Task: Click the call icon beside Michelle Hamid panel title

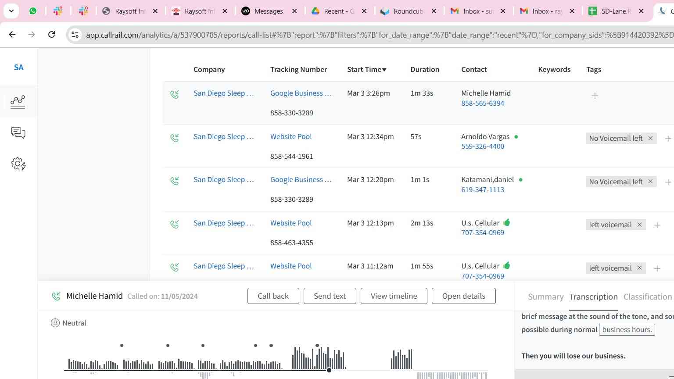Action: tap(56, 296)
